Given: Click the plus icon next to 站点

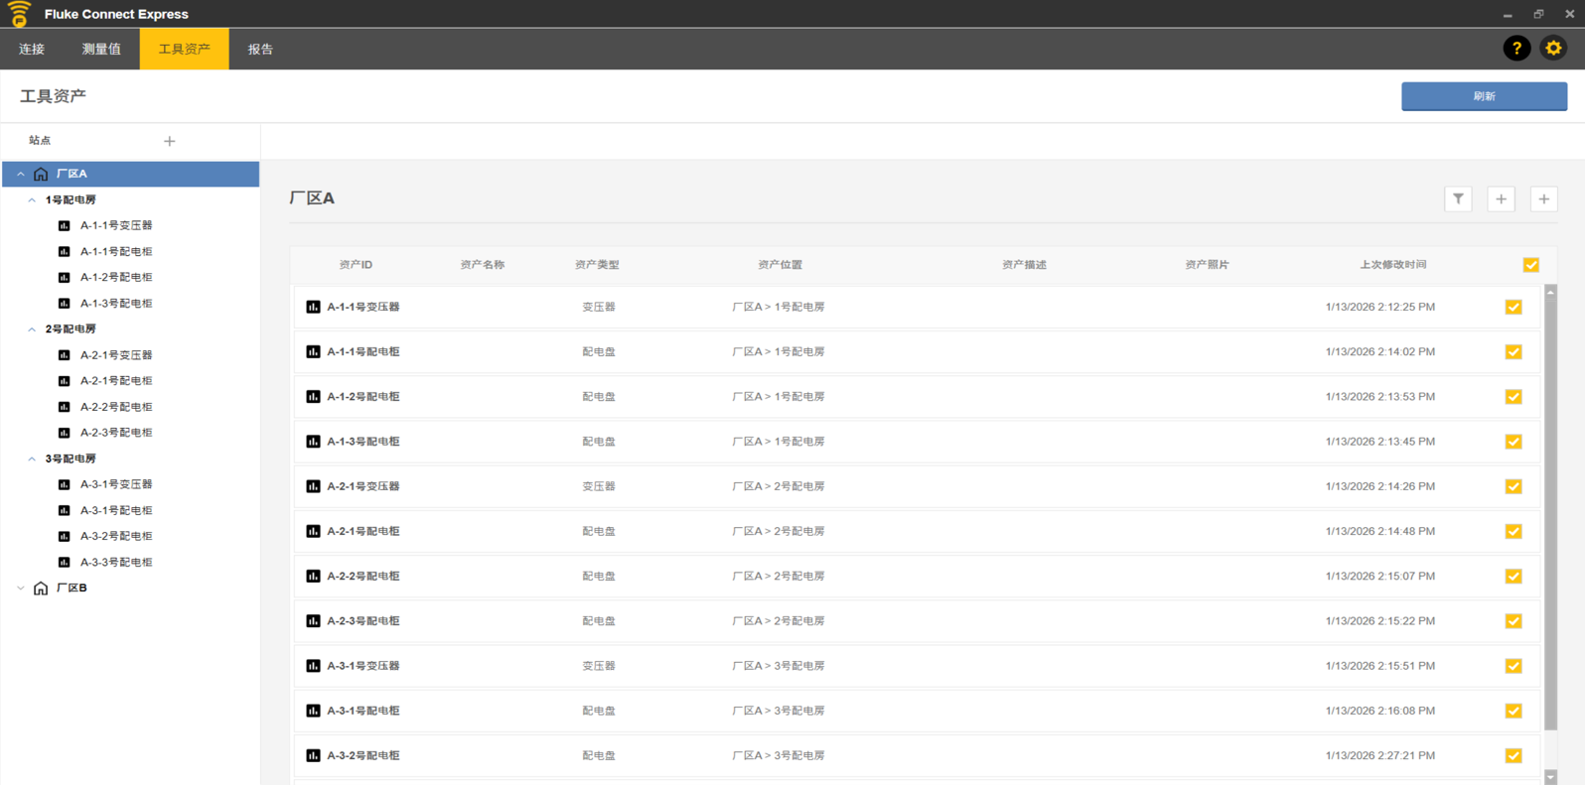Looking at the screenshot, I should (x=170, y=141).
